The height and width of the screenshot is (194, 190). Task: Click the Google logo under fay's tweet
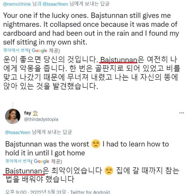coord(41,161)
